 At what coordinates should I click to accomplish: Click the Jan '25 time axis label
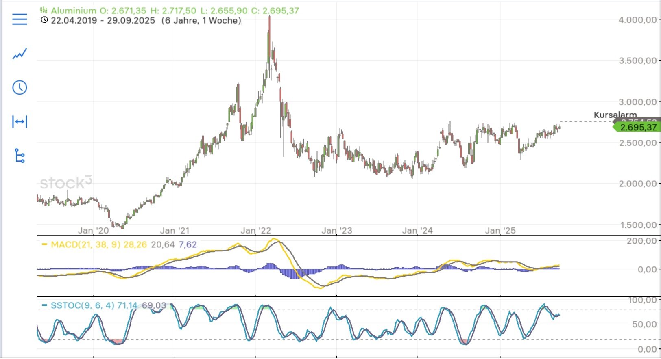pos(500,231)
